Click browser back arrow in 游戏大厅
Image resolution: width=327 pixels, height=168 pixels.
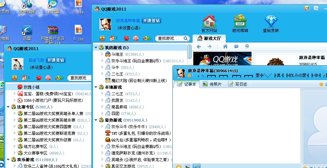(x=199, y=46)
